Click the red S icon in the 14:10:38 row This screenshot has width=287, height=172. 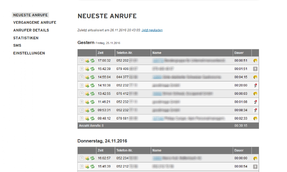click(x=255, y=85)
